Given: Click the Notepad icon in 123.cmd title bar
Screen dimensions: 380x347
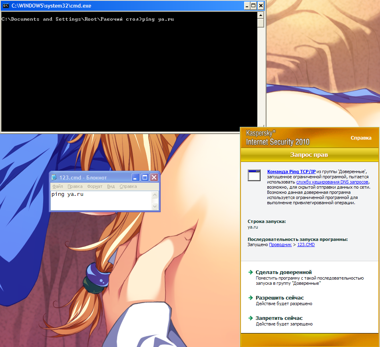Looking at the screenshot, I should [54, 177].
